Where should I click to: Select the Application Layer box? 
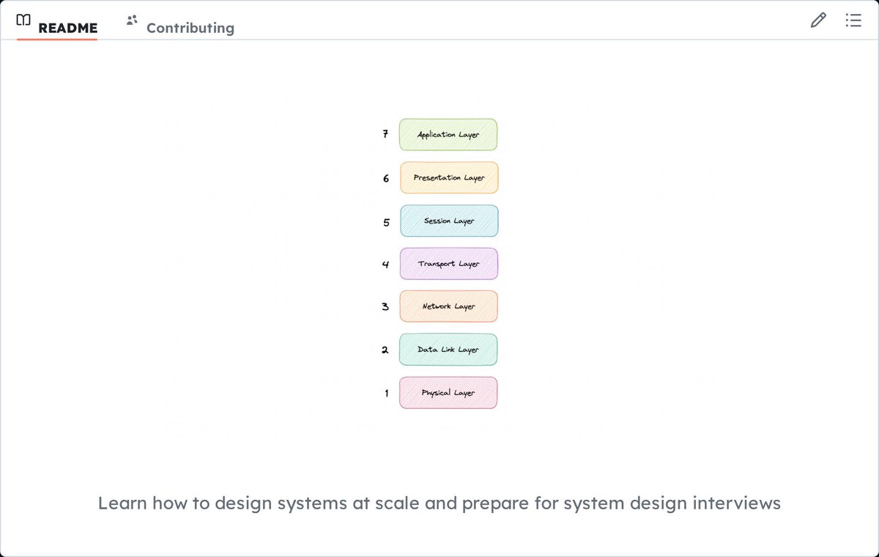pos(448,135)
